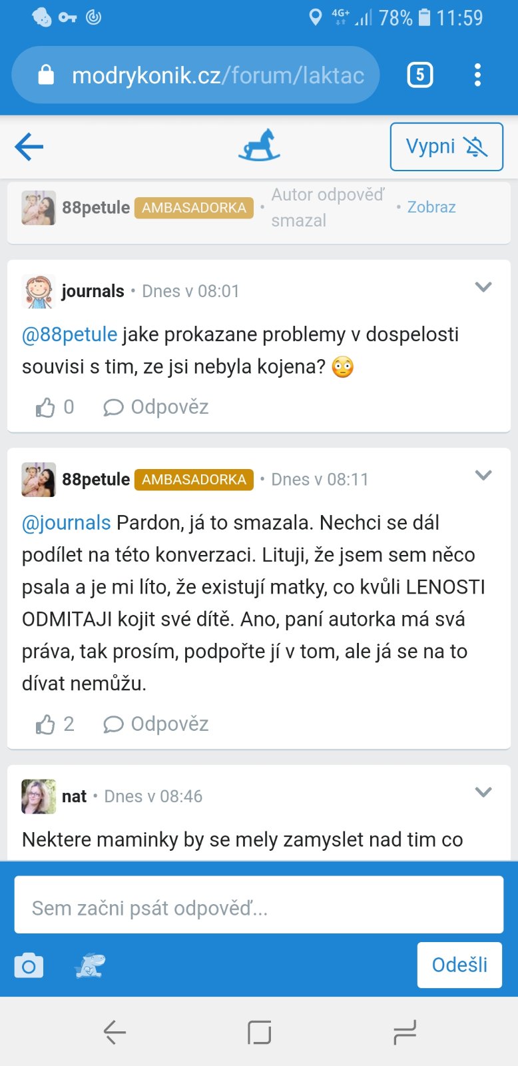This screenshot has width=518, height=1066.
Task: Open the @88petule mention link
Action: tap(70, 334)
